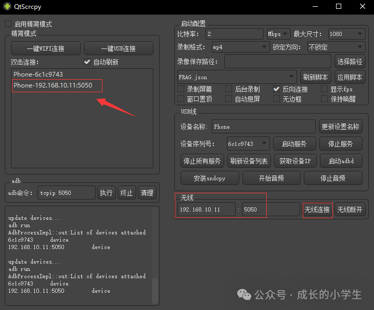
Task: Select device Phone-192.168.10.11:5050 in list
Action: point(82,85)
